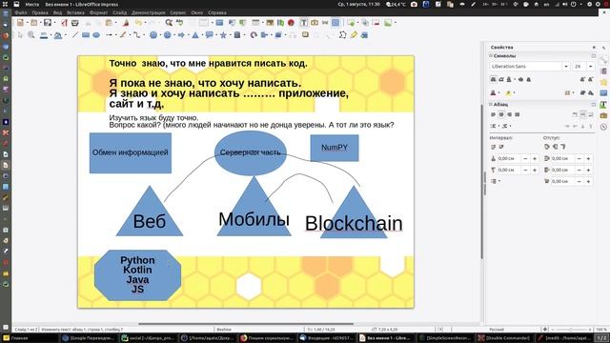610x343 pixels.
Task: Toggle text shadow in Символы section
Action: (528, 79)
